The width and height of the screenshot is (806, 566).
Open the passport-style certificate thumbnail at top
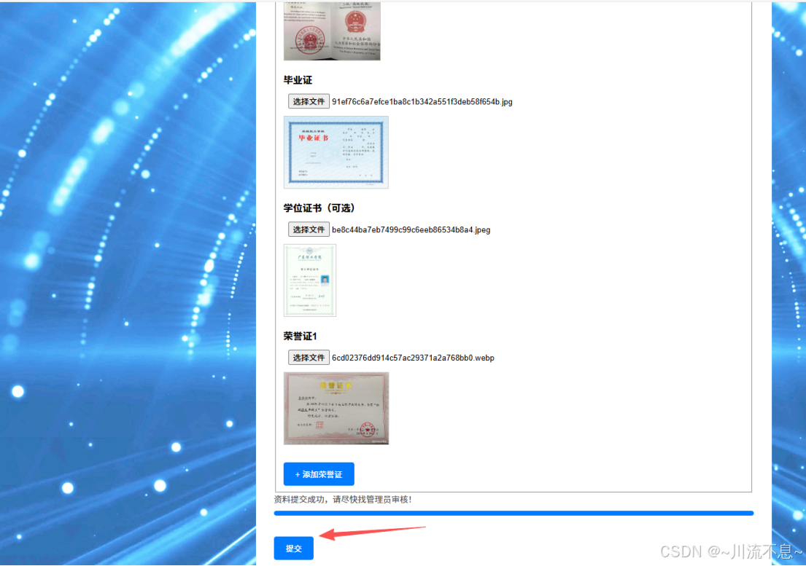coord(332,31)
